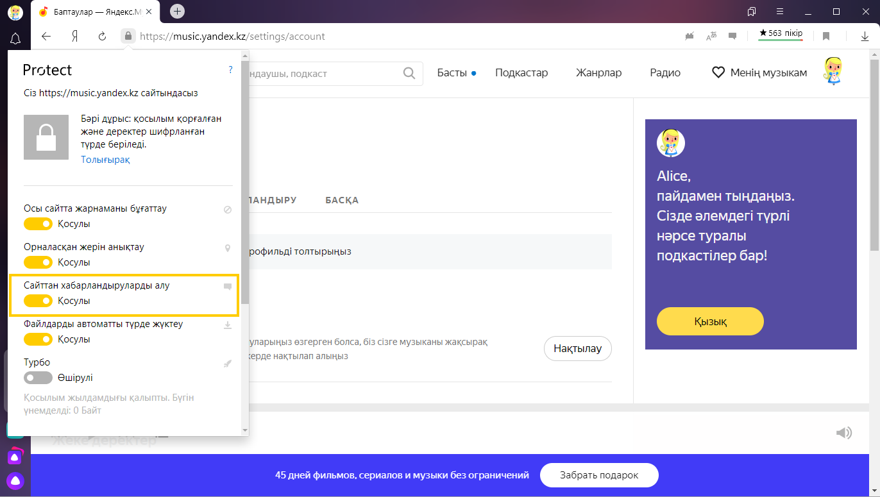Switch to the БАСҚА settings tab
This screenshot has height=497, width=880.
coord(342,200)
